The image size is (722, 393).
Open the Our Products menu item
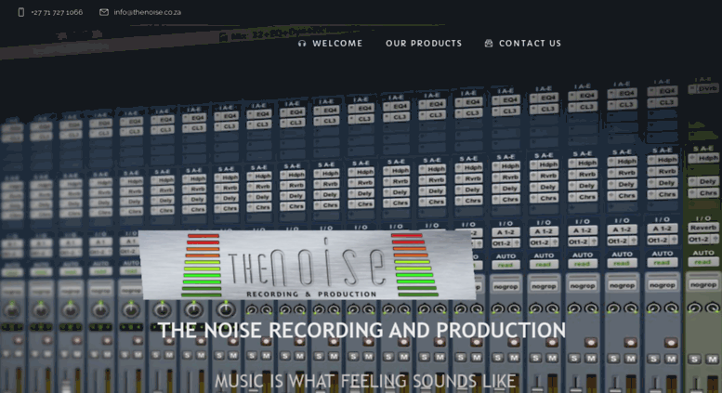(x=424, y=44)
